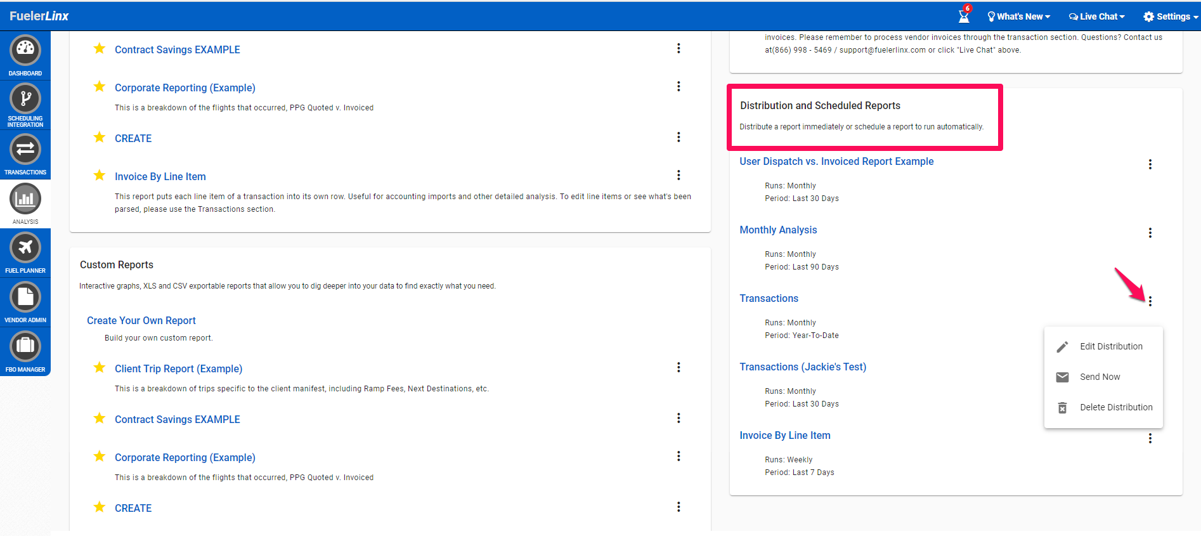
Task: Open the weekly Invoice By Line Item distribution link
Action: tap(785, 436)
